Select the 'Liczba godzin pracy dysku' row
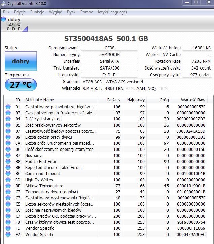Viewport: 214px width, 244px height. pyautogui.click(x=106, y=137)
